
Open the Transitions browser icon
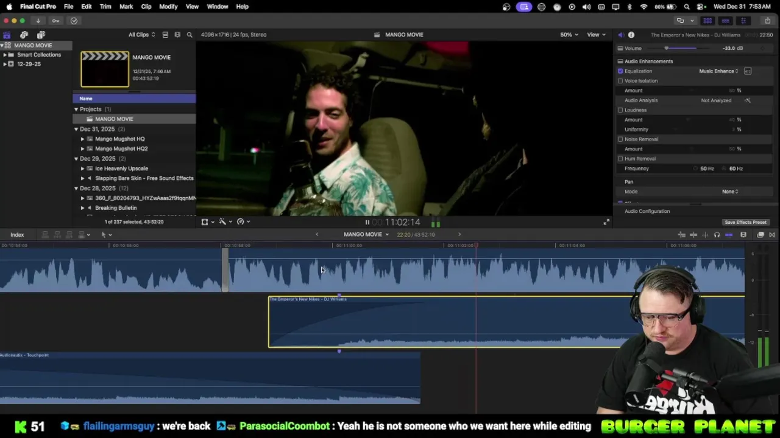coord(772,235)
